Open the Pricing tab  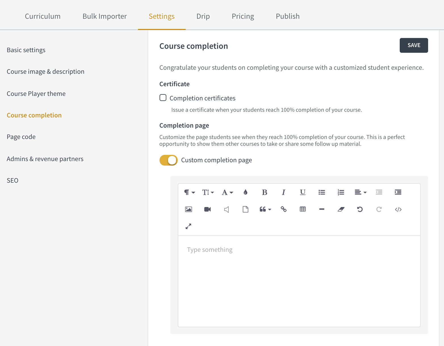pyautogui.click(x=243, y=16)
